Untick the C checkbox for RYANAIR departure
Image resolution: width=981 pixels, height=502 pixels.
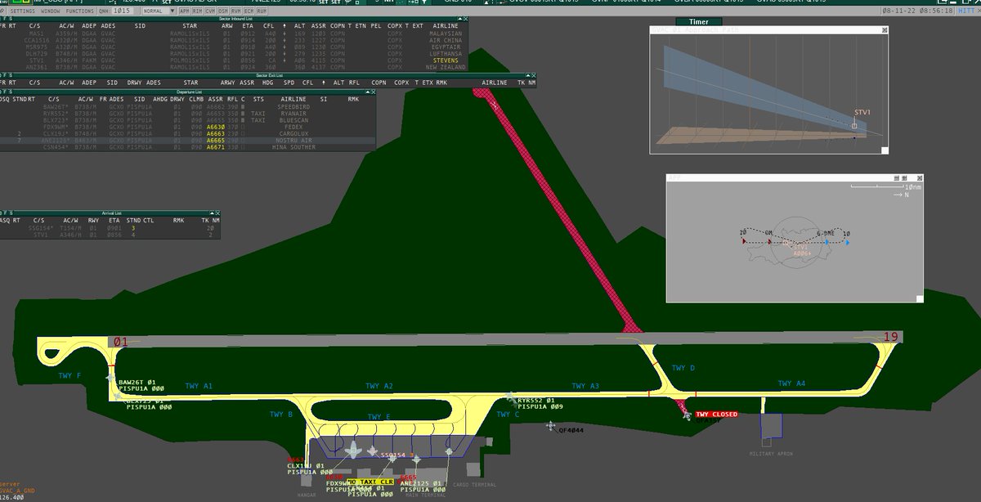pyautogui.click(x=243, y=113)
